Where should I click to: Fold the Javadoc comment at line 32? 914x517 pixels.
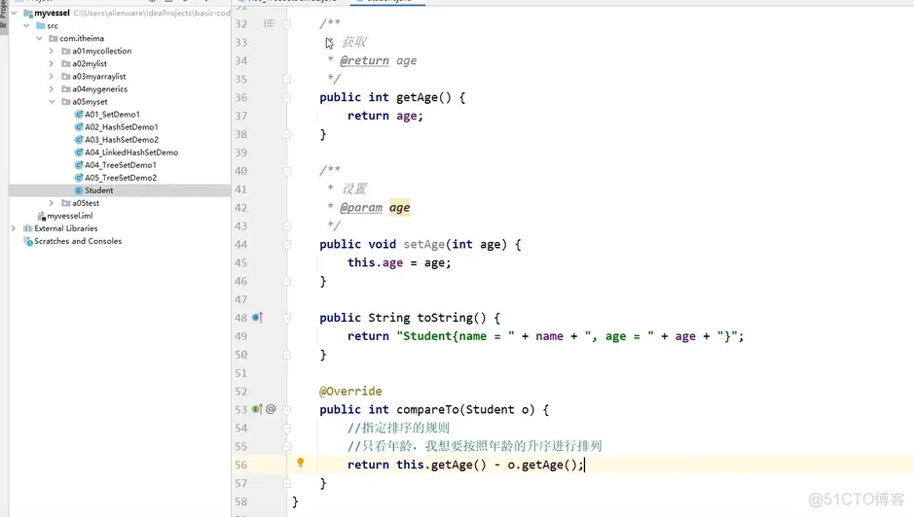tap(287, 24)
